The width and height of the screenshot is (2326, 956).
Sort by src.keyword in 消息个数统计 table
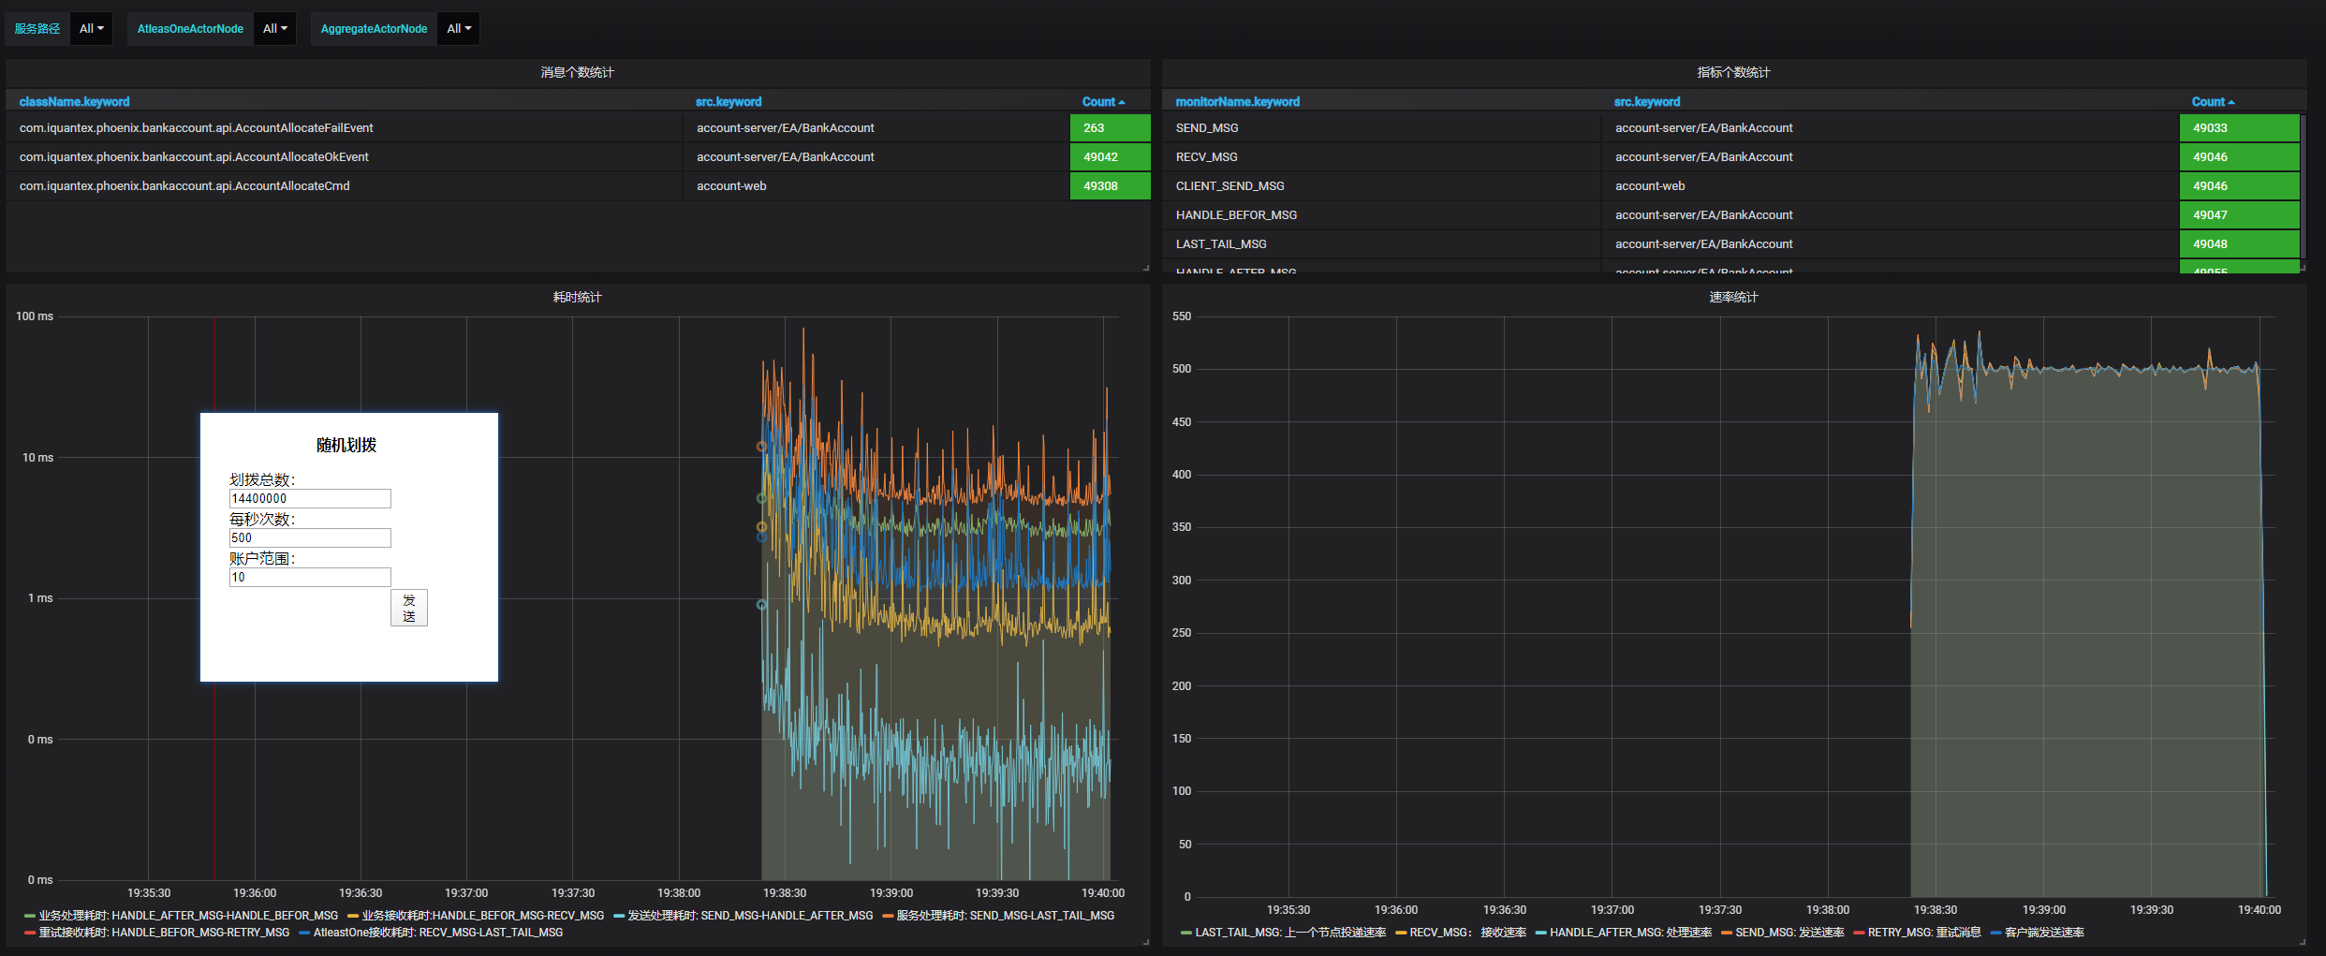728,102
